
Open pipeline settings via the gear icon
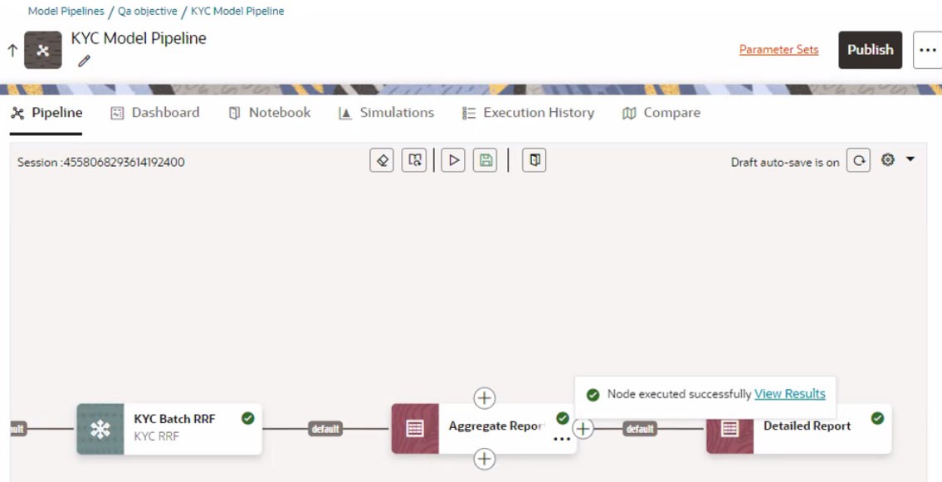click(x=887, y=160)
